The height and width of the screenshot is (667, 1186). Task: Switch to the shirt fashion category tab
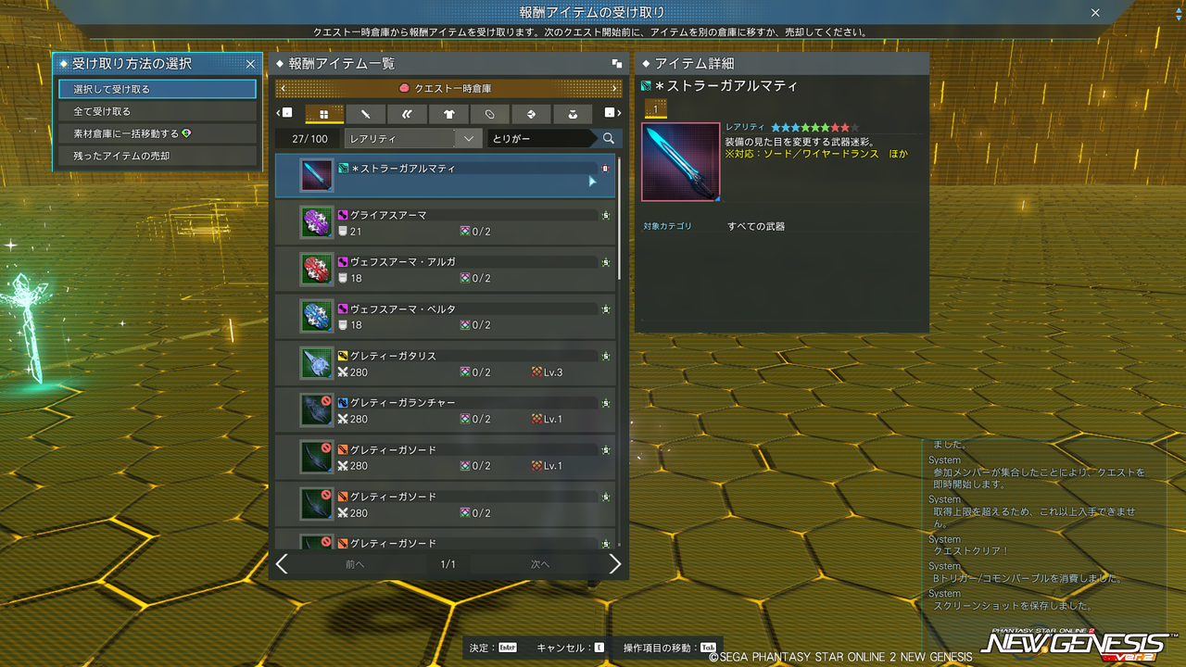[x=449, y=114]
